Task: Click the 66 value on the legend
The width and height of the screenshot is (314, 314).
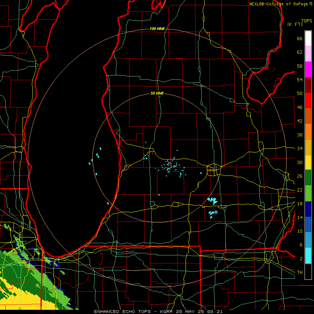Action: 300,39
